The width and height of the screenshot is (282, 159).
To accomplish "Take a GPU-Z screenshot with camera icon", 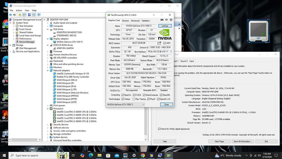I will pyautogui.click(x=162, y=20).
